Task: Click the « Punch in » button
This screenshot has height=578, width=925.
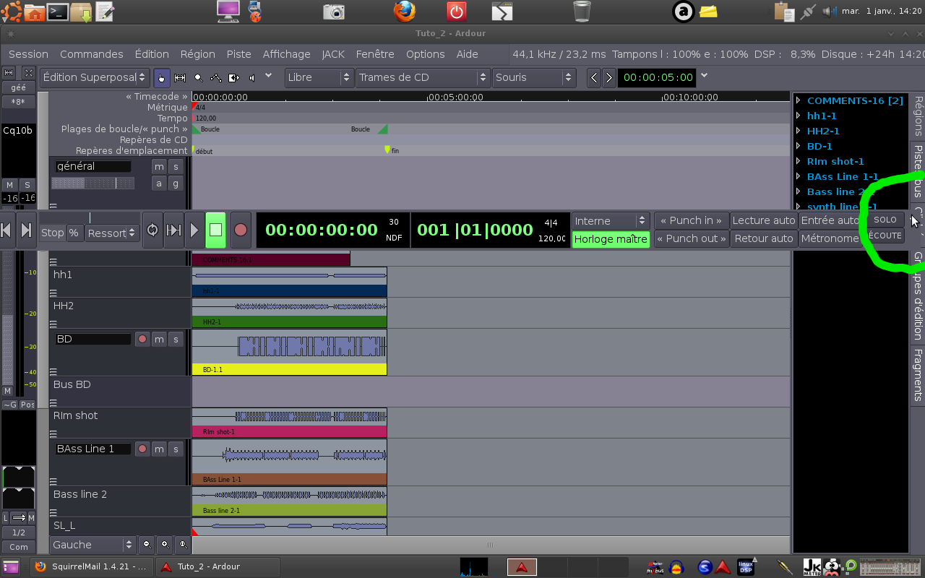Action: point(690,220)
